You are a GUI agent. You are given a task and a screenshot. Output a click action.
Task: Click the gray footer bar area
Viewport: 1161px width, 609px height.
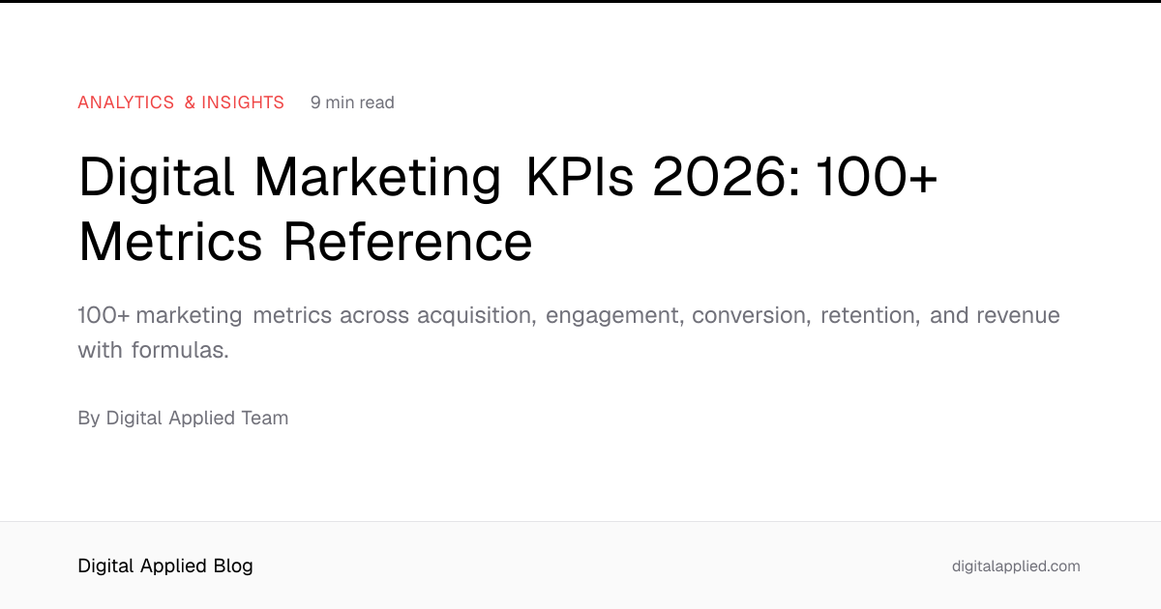click(x=580, y=565)
